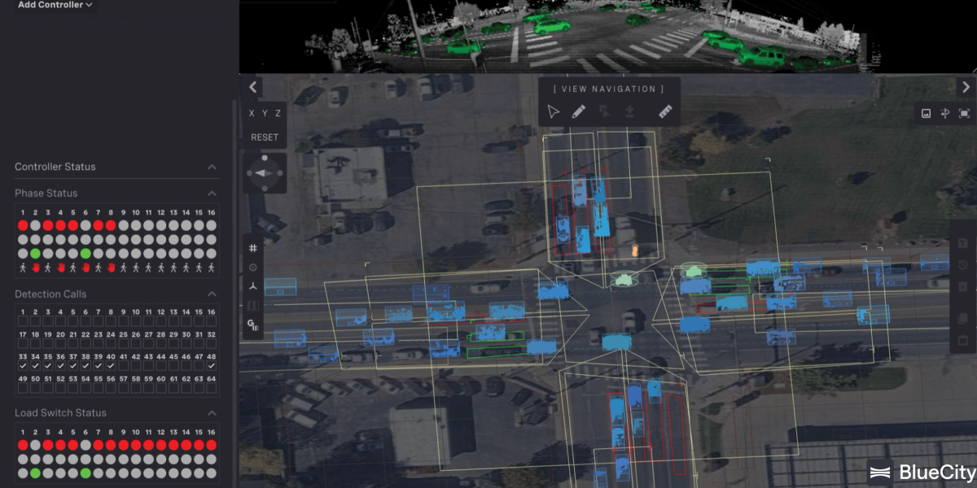The image size is (977, 488).
Task: Click the Controller Status heading text
Action: pyautogui.click(x=55, y=167)
